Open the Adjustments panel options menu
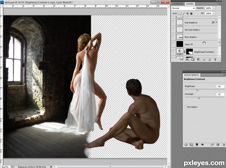The image size is (226, 168). 224,75
